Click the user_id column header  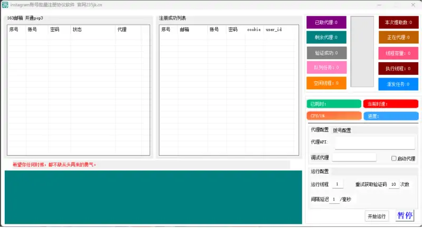click(x=273, y=30)
